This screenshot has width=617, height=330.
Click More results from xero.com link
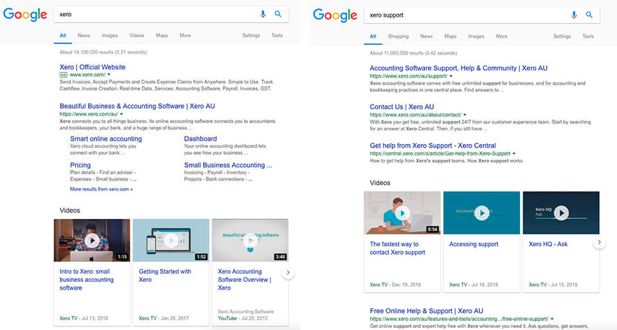pyautogui.click(x=102, y=189)
